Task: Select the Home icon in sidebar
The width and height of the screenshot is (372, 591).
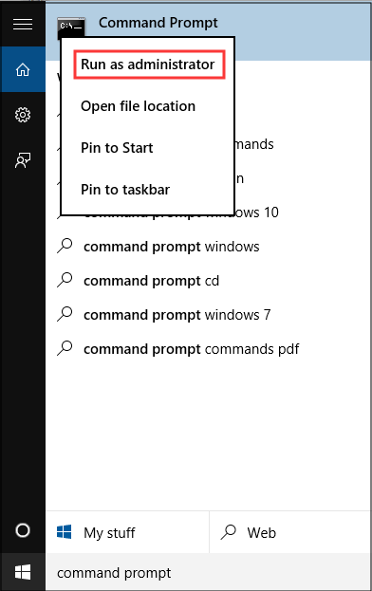Action: (23, 69)
